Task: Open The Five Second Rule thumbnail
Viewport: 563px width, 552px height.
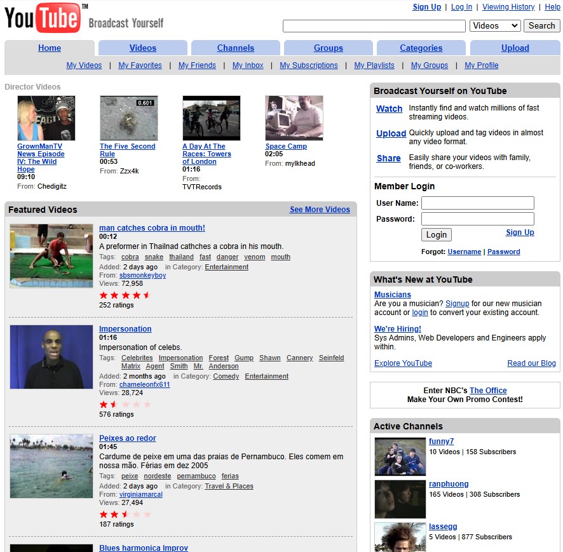Action: [129, 118]
